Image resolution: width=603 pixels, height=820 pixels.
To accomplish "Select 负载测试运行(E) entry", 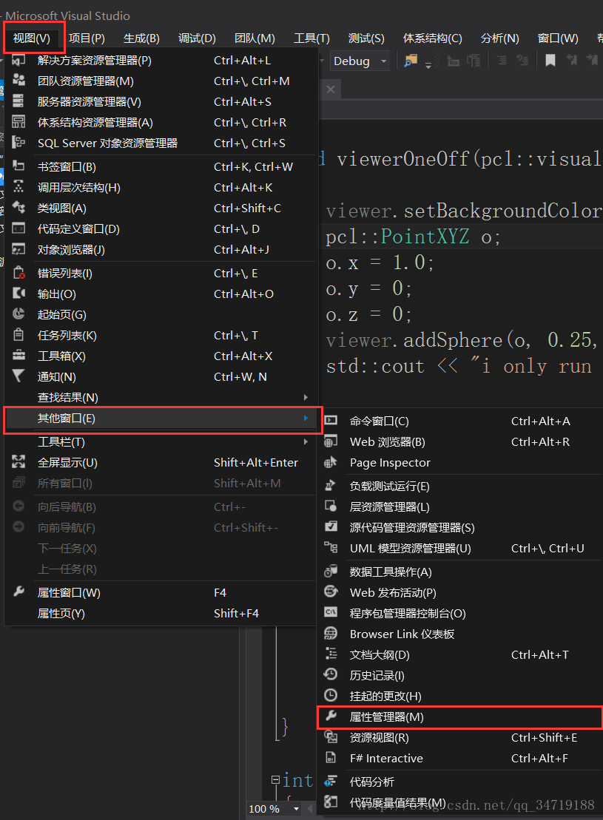I will tap(460, 487).
